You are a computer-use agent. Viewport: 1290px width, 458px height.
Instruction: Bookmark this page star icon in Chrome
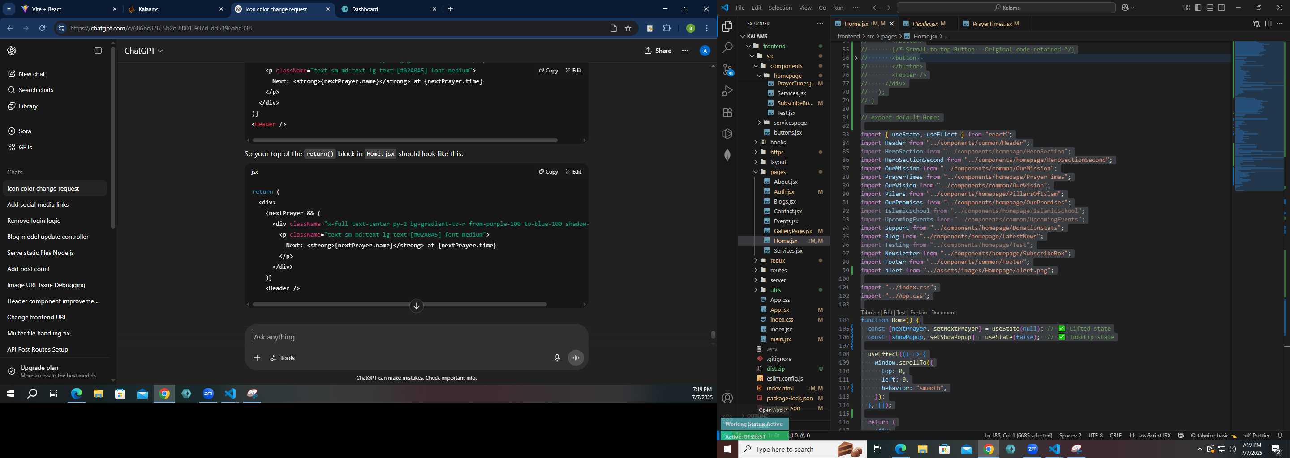[628, 29]
